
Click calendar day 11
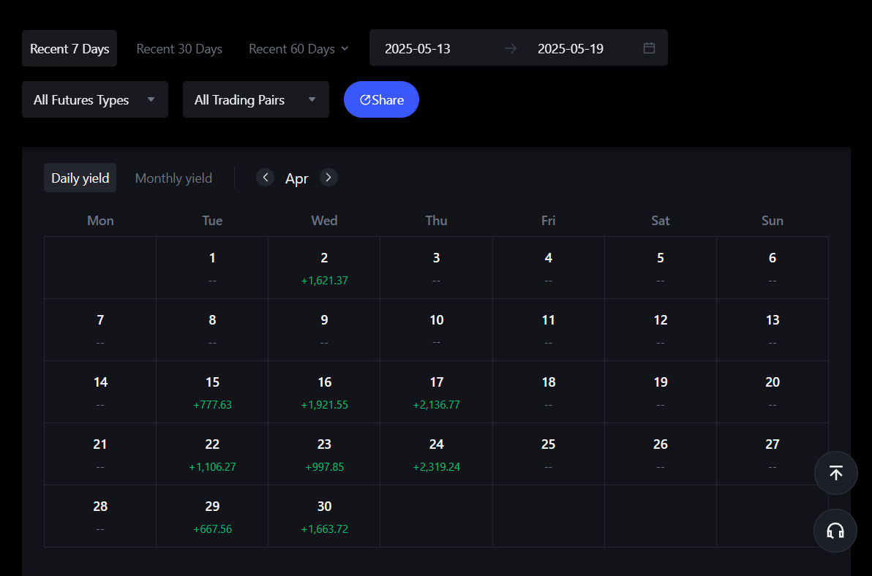[x=549, y=330]
